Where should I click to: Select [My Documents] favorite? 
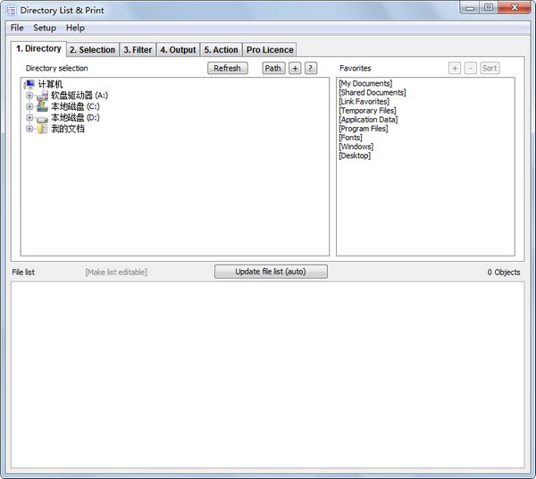365,83
